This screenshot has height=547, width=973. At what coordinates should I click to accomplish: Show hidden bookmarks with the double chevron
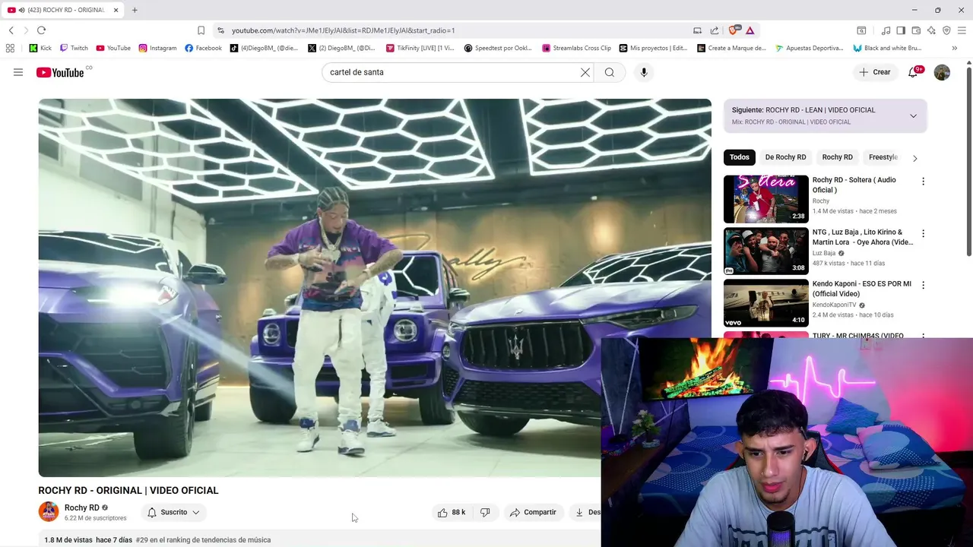click(954, 48)
